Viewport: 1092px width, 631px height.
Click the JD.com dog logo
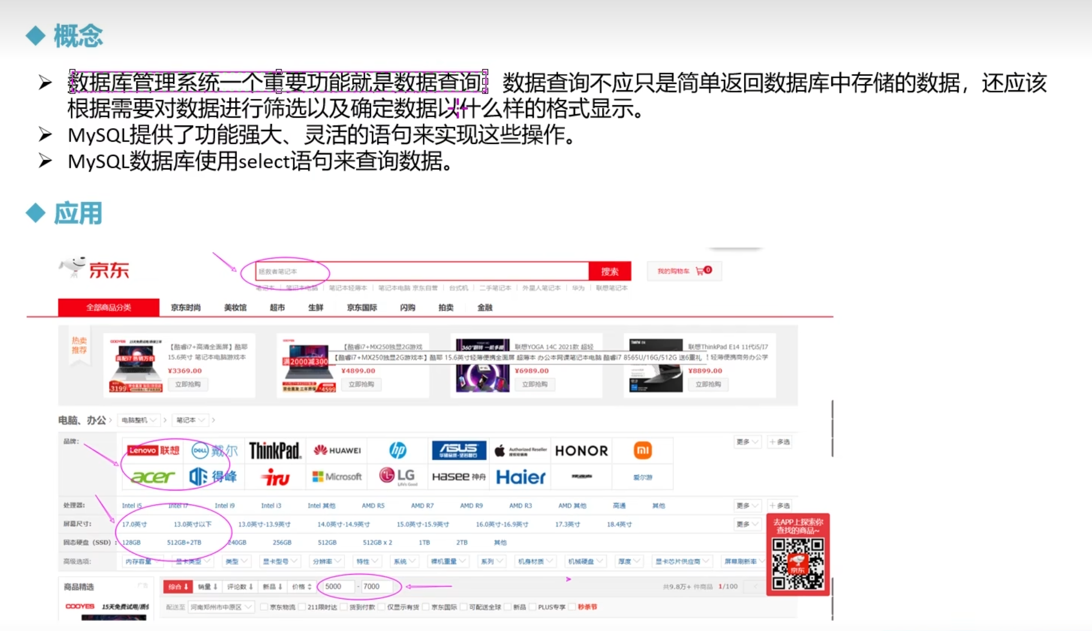click(74, 267)
